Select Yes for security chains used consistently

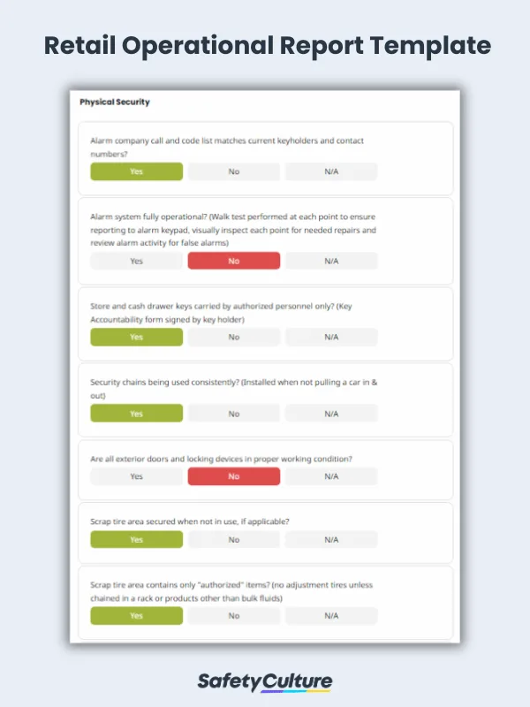click(137, 414)
